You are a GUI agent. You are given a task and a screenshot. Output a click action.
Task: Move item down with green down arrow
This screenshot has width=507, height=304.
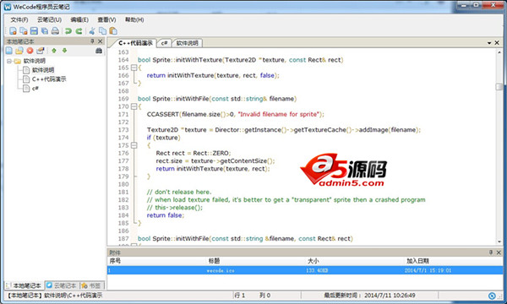click(x=65, y=51)
